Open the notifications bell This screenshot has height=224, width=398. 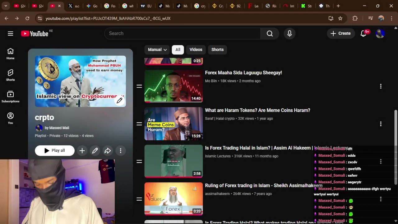363,33
